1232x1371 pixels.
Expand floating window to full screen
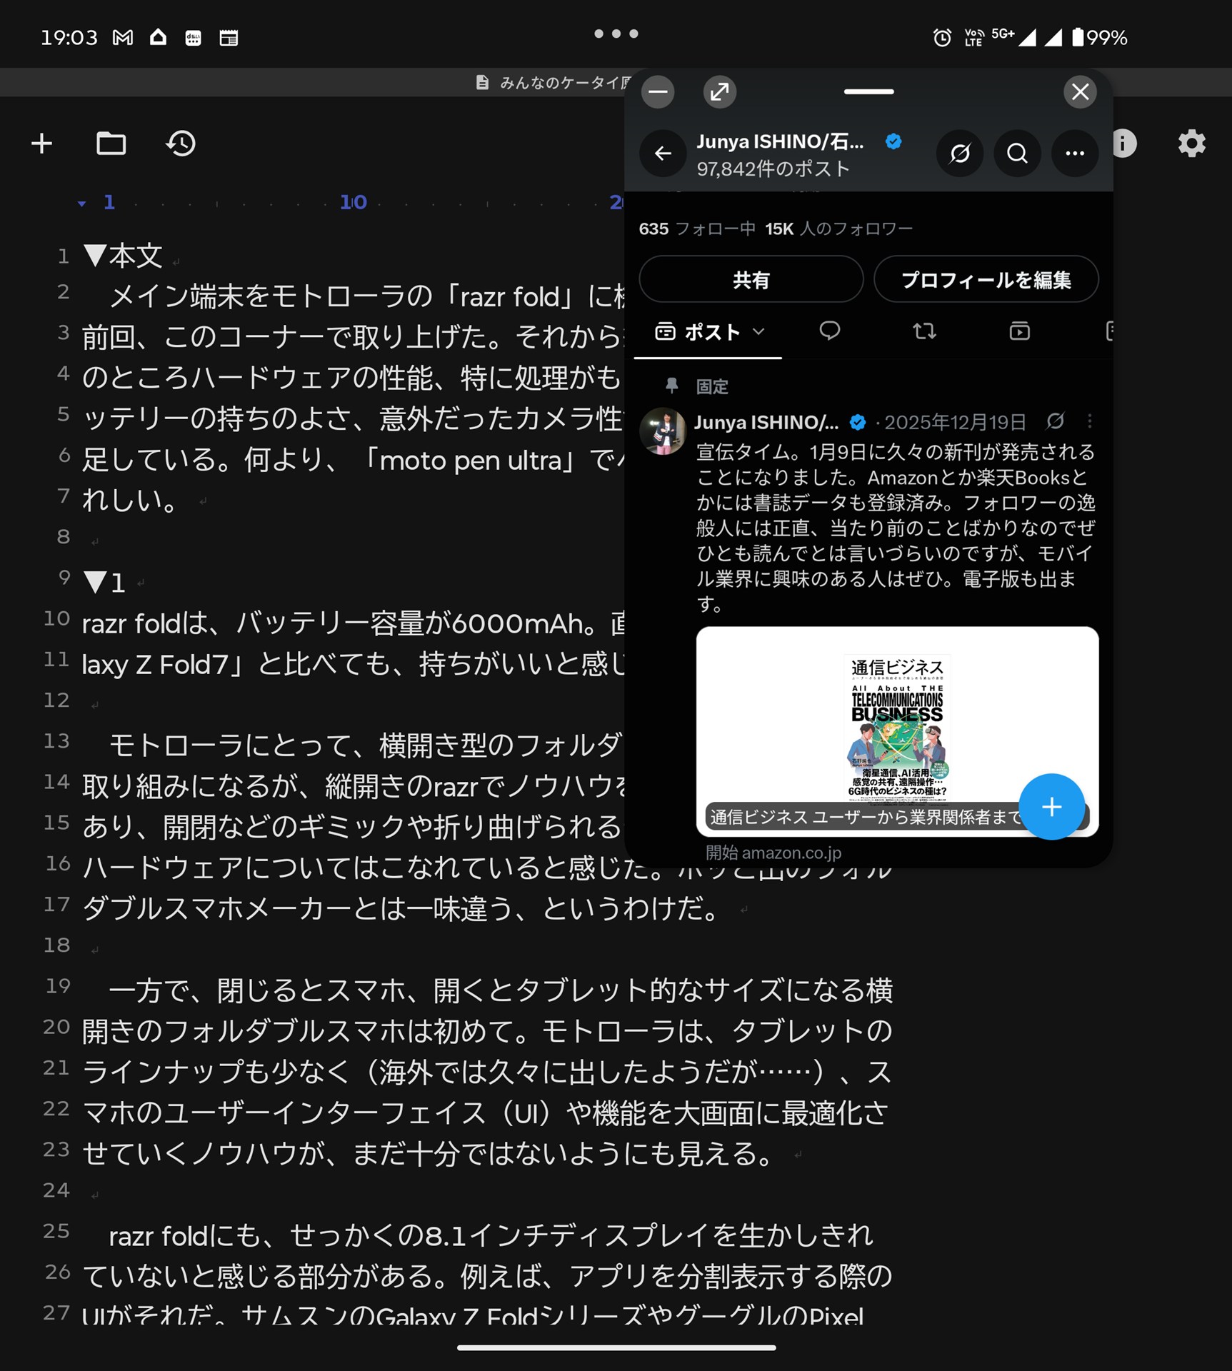720,91
